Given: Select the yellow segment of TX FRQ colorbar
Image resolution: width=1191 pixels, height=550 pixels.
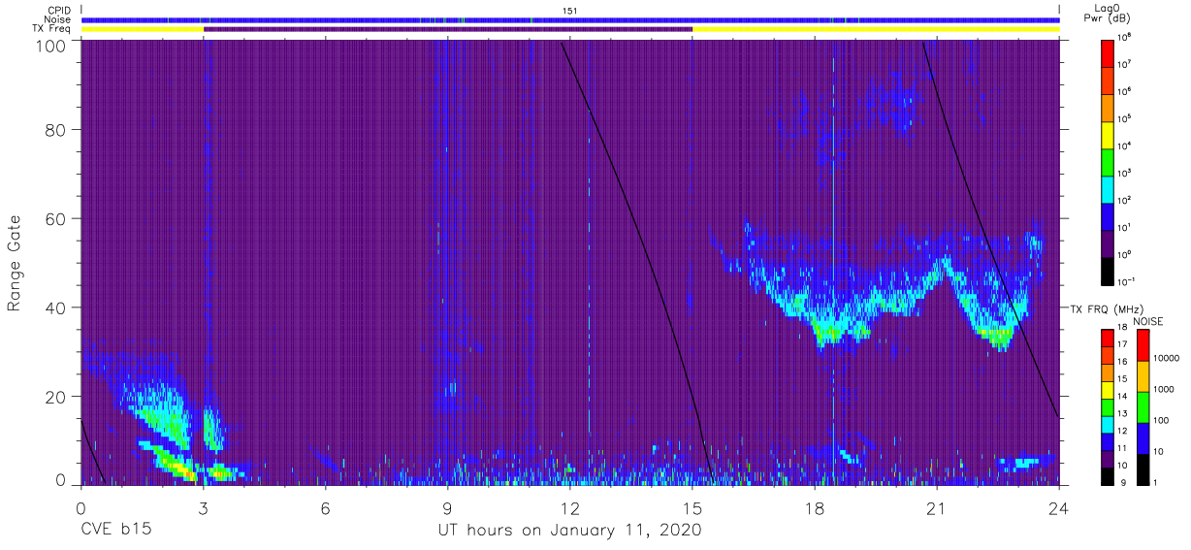Looking at the screenshot, I should tap(1108, 389).
